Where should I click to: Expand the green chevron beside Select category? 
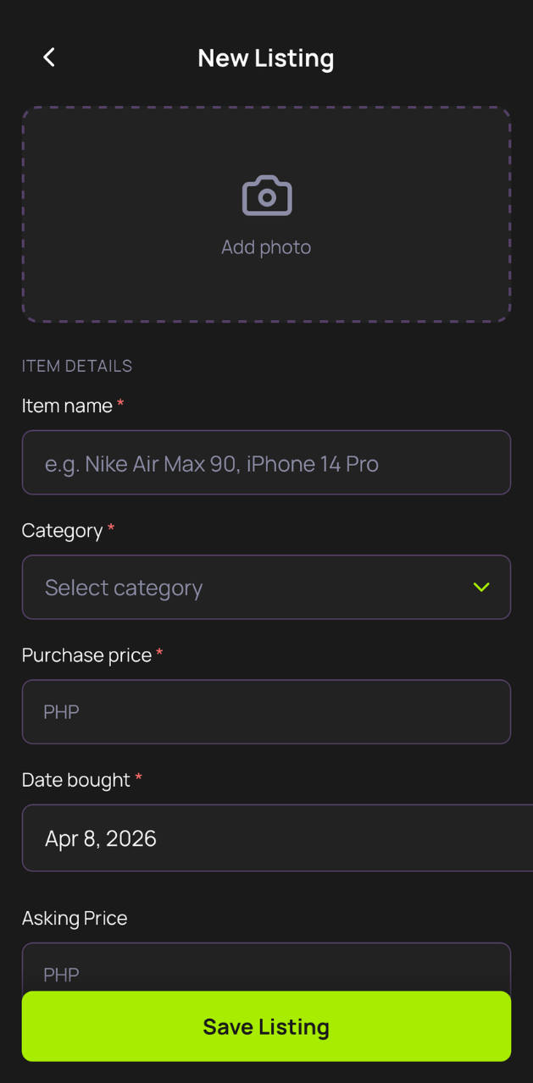[x=481, y=587]
